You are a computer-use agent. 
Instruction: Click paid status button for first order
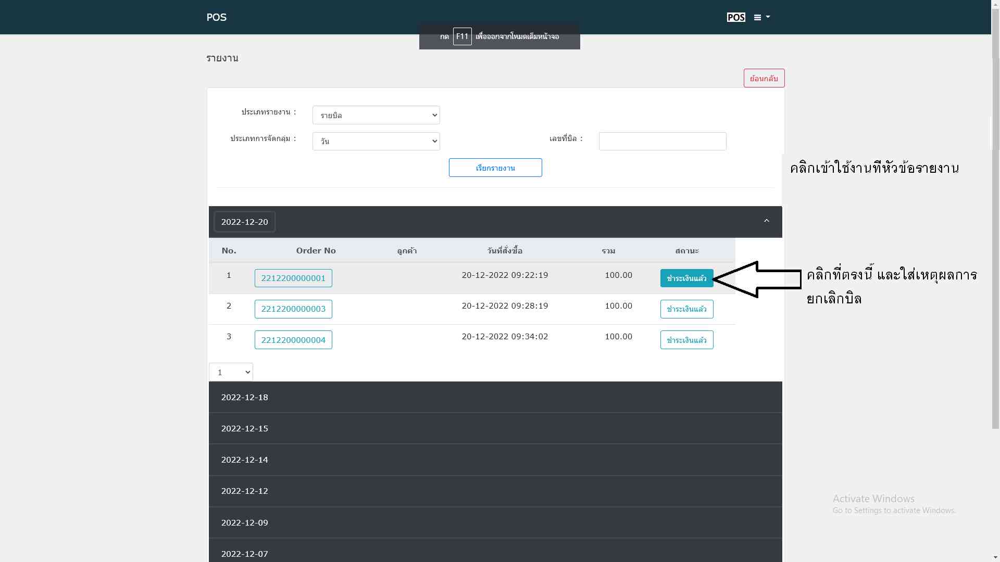686,278
